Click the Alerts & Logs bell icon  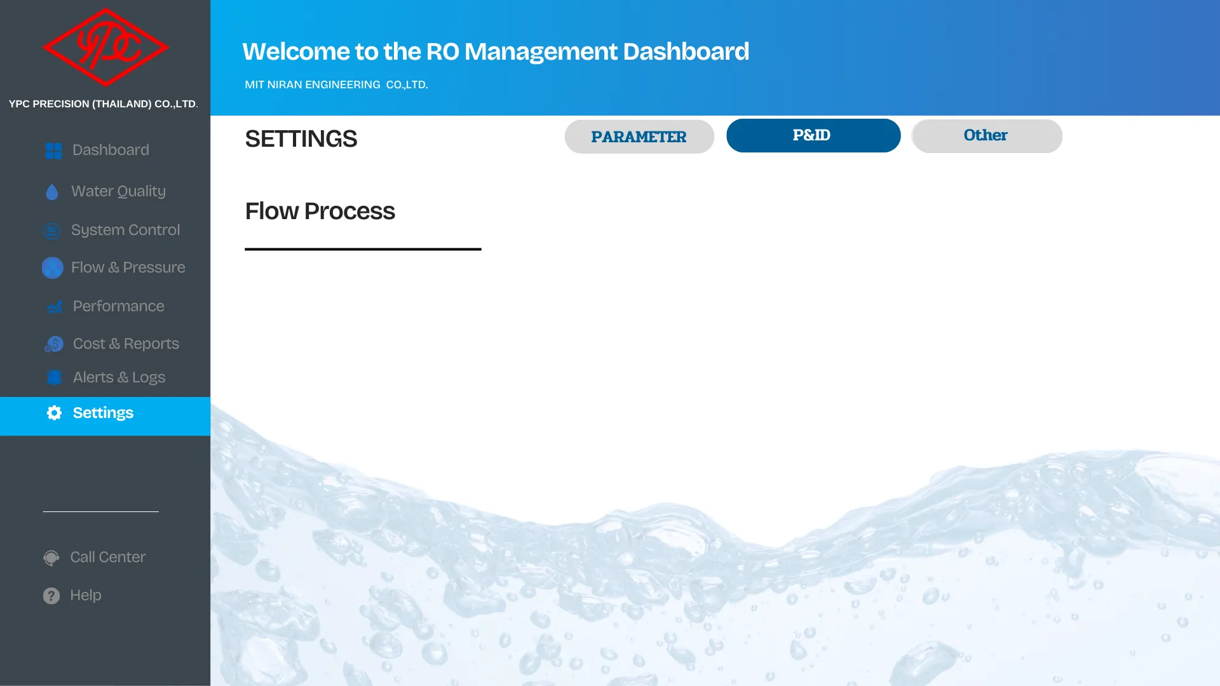(55, 378)
